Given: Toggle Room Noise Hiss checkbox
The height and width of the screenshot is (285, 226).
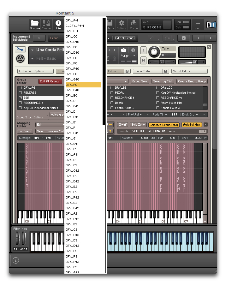Looking at the screenshot, I should tap(158, 103).
